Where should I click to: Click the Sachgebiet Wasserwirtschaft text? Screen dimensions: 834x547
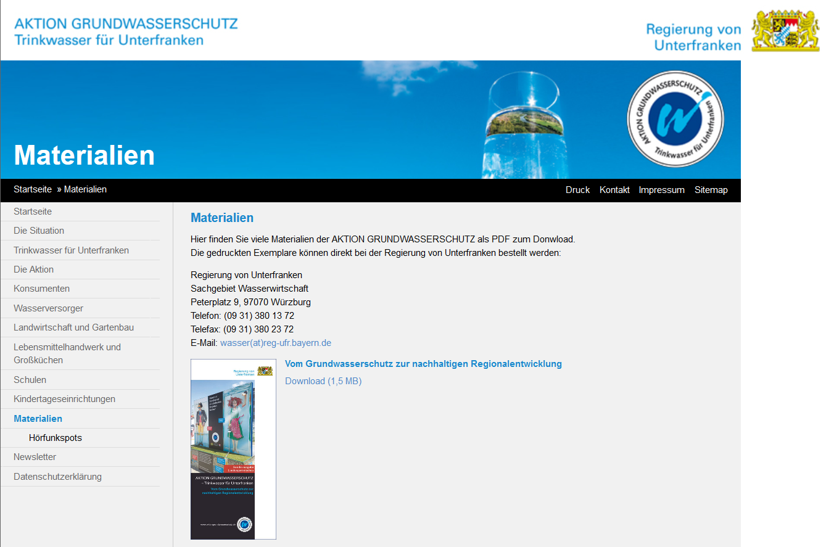pos(249,289)
